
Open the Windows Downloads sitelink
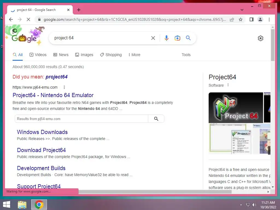point(42,132)
